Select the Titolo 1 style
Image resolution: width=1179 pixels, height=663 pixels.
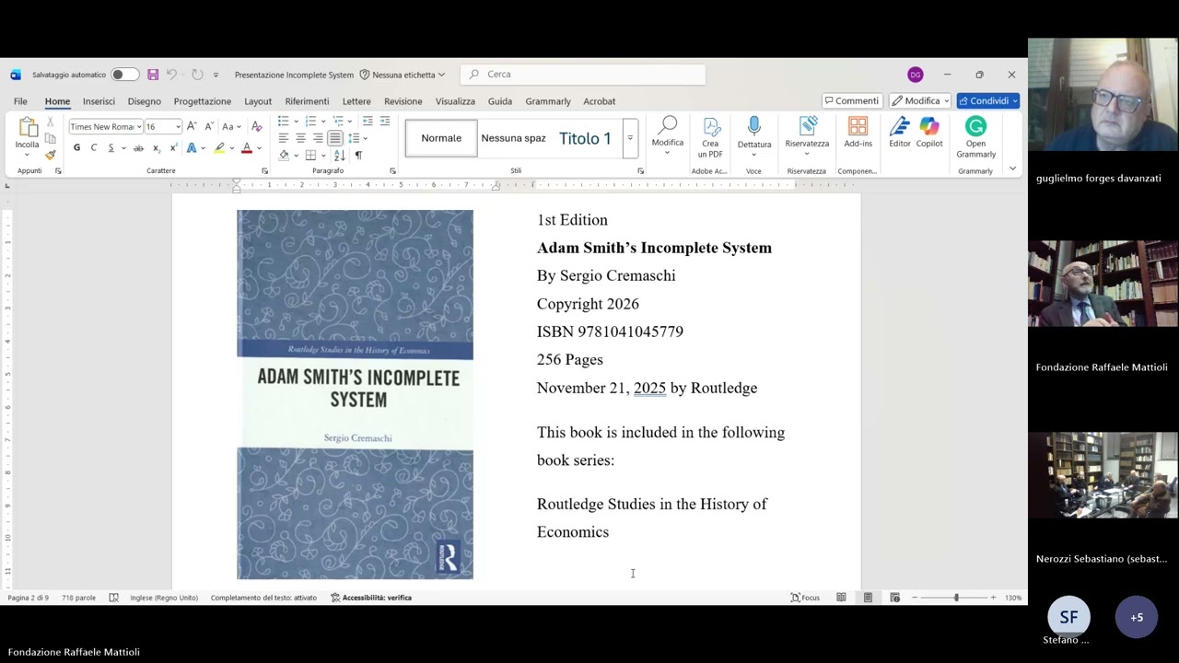point(585,138)
